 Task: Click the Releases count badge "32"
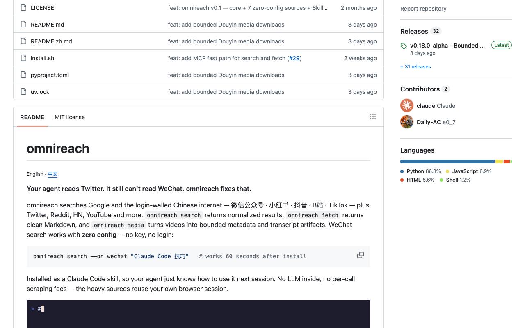point(436,31)
